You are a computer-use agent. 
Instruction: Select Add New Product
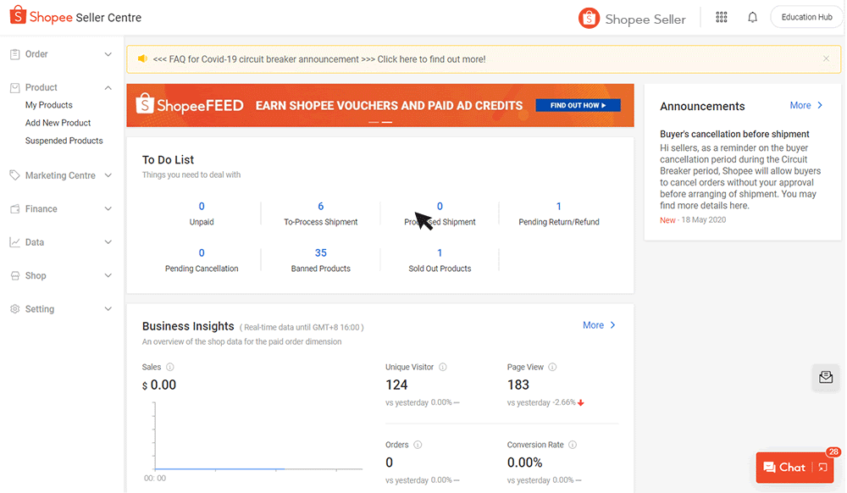click(x=58, y=123)
